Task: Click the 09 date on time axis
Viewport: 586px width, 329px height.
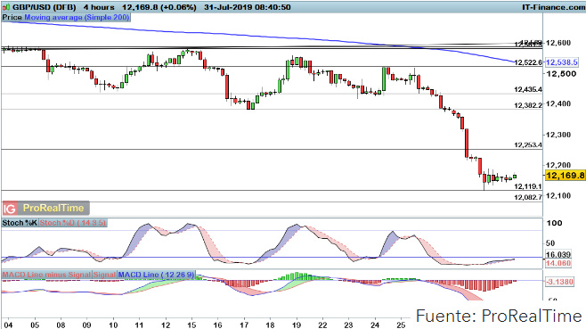Action: point(86,325)
